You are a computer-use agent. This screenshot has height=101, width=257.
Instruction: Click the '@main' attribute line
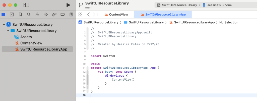tap(95, 64)
